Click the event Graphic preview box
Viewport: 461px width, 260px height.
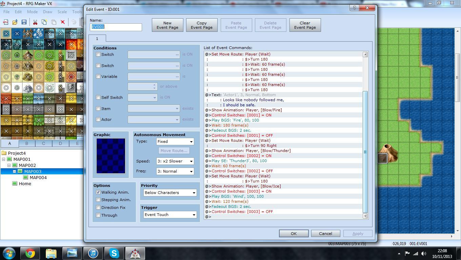click(x=111, y=156)
